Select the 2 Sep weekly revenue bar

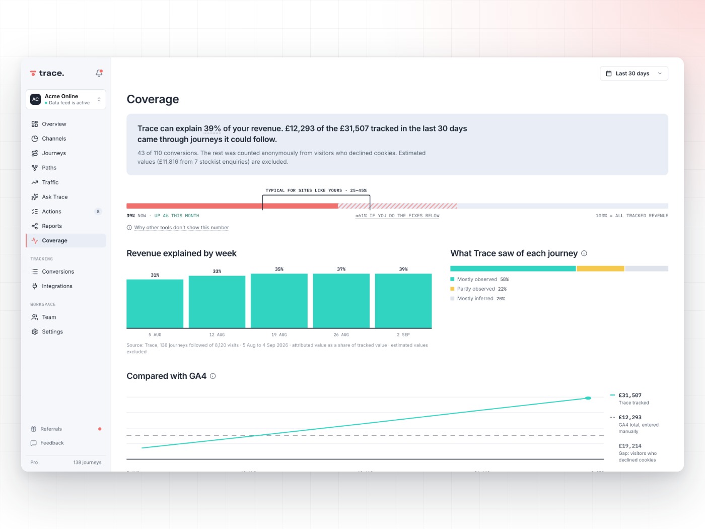[x=403, y=301]
